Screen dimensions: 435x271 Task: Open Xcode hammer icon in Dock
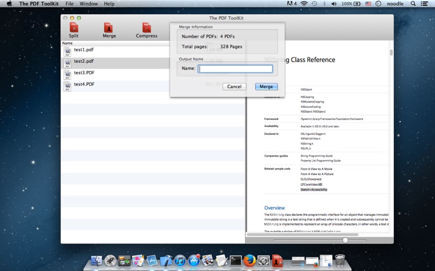click(166, 261)
